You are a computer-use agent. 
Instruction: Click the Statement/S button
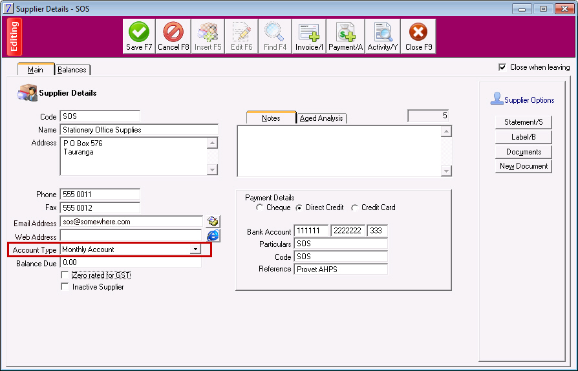tap(524, 122)
